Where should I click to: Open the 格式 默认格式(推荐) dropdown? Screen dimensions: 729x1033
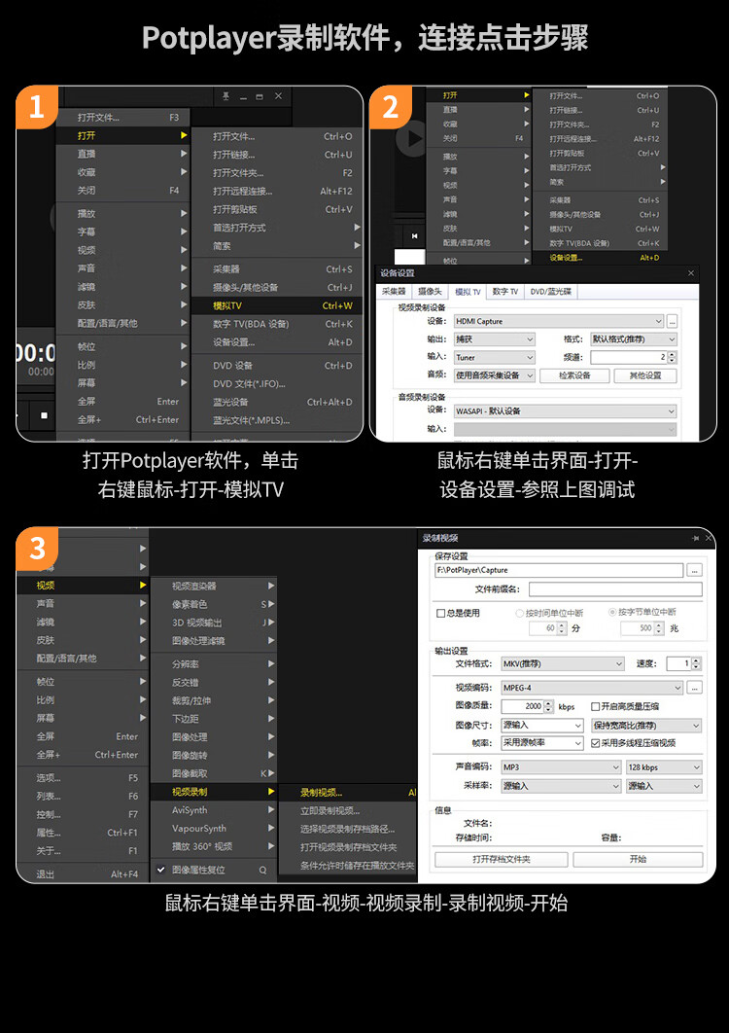coord(634,339)
